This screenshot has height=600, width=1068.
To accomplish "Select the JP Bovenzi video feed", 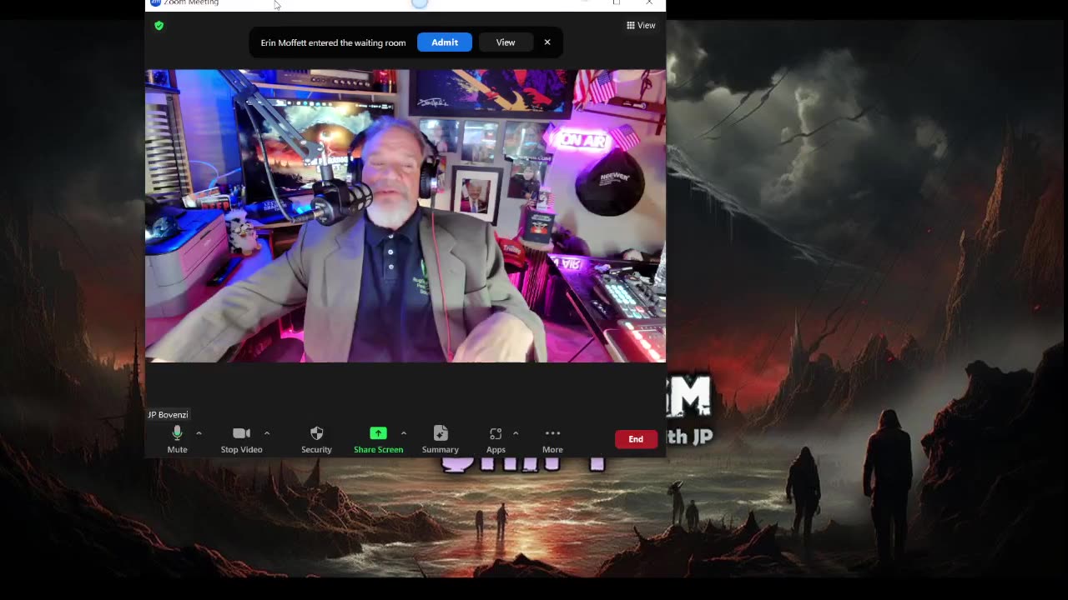I will (x=406, y=216).
